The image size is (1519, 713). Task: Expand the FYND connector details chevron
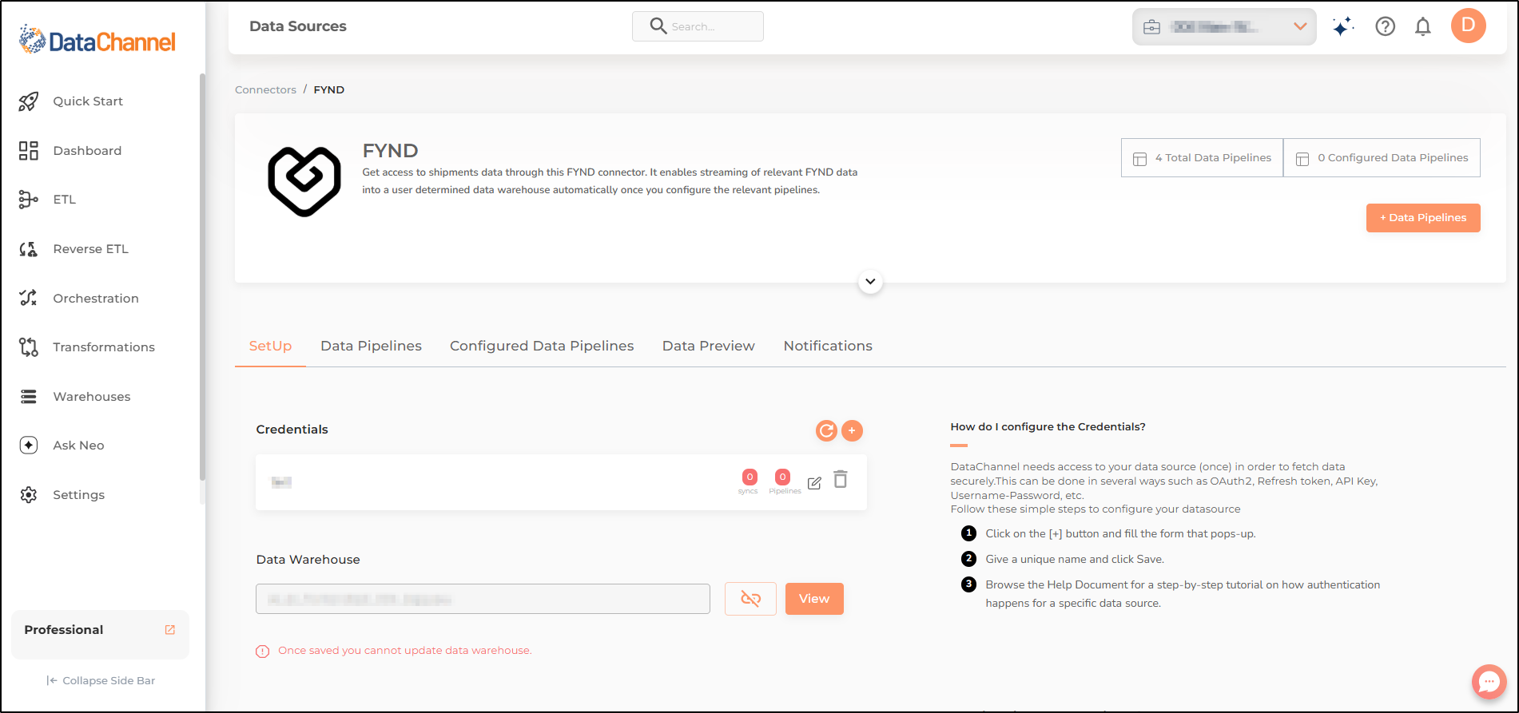870,282
